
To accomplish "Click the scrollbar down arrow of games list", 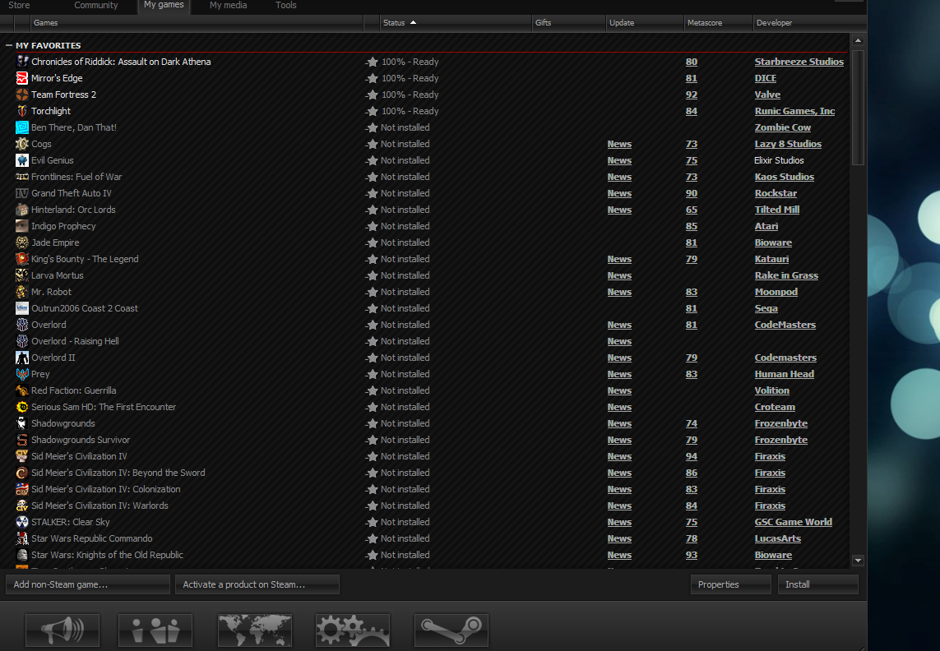I will [858, 561].
